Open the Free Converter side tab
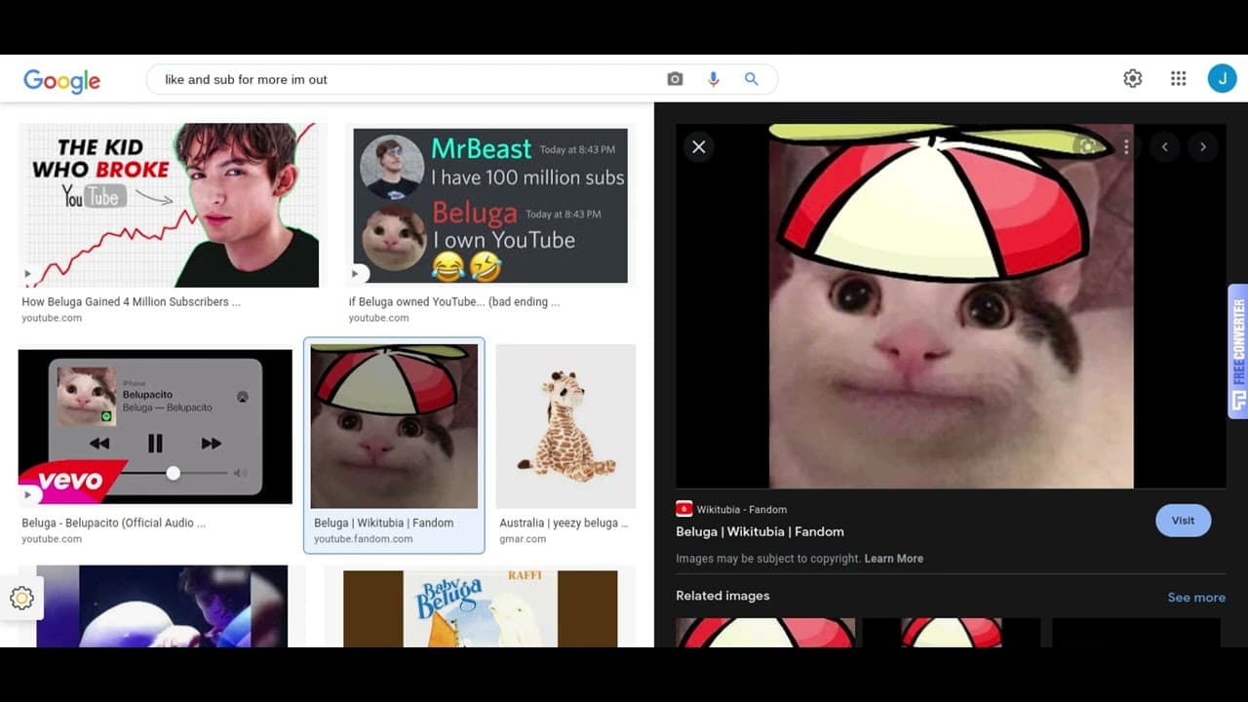 pyautogui.click(x=1238, y=351)
